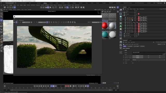
Task: Select the Basic tab button in Attributes
Action: pos(125,46)
